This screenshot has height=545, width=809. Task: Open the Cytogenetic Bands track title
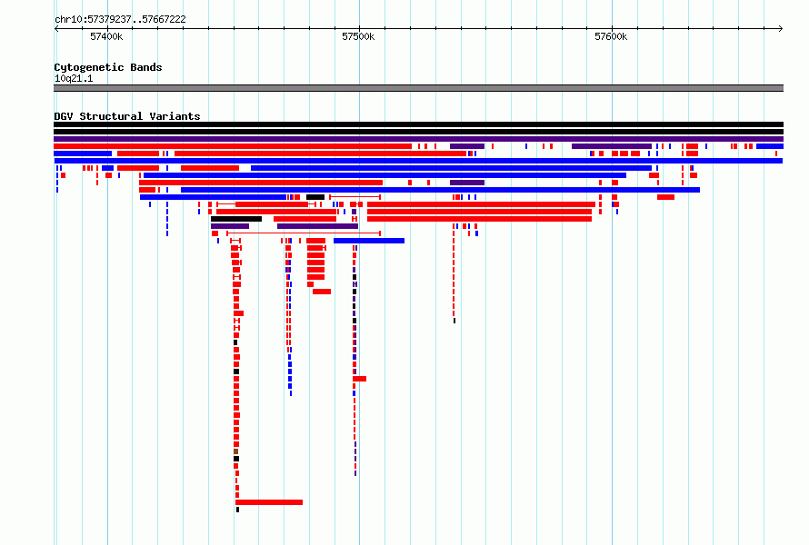(108, 67)
